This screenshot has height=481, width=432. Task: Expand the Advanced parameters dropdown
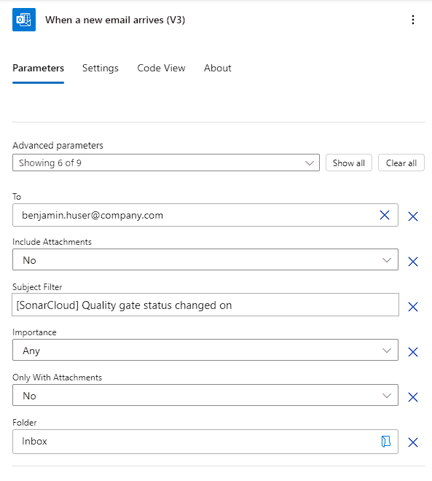(x=166, y=163)
